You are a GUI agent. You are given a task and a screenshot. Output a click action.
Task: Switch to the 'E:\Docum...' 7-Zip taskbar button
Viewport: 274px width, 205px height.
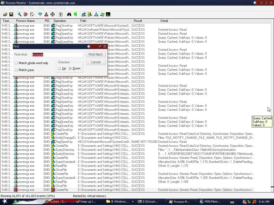point(148,202)
